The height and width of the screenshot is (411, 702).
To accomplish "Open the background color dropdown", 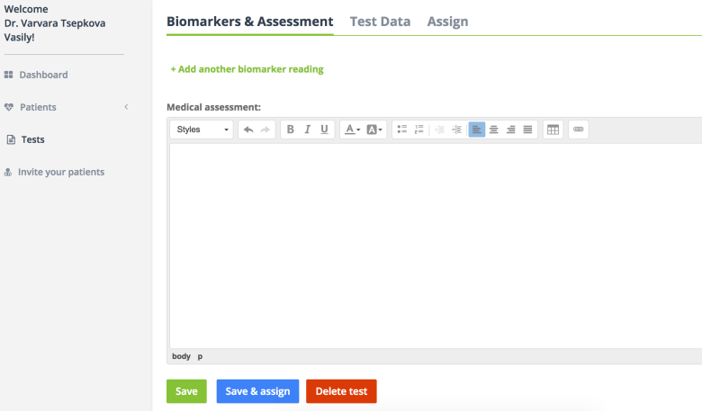I will (x=374, y=130).
